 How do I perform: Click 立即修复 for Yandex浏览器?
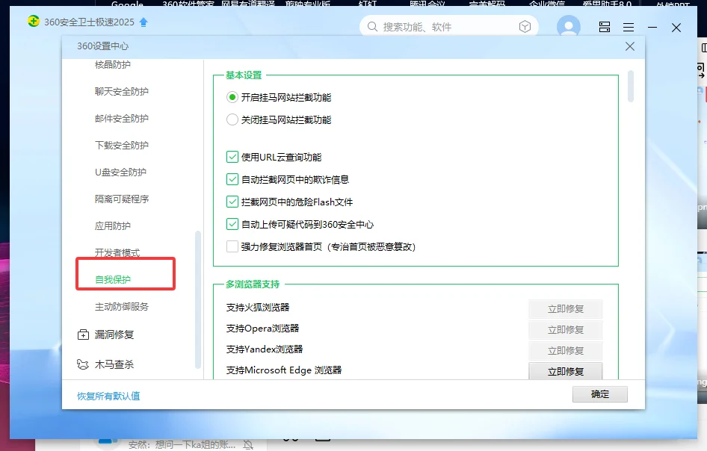(566, 350)
